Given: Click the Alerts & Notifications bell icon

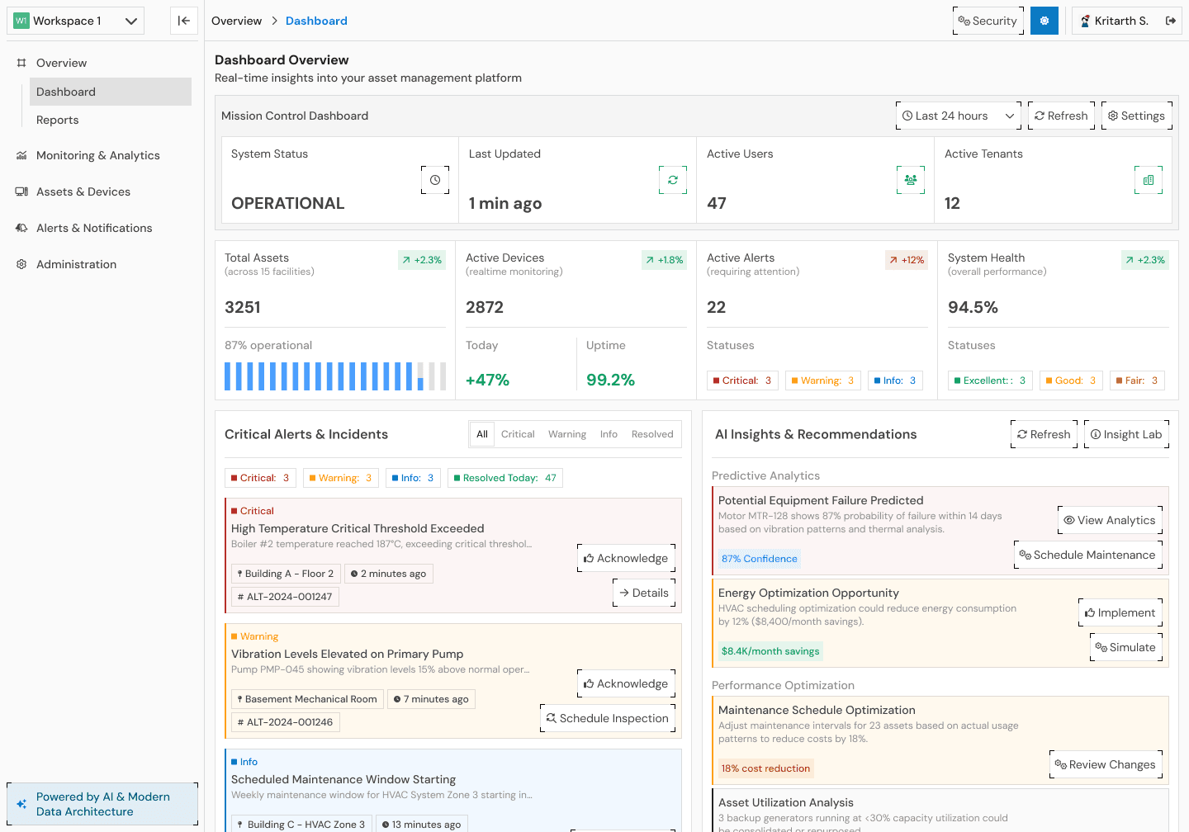Looking at the screenshot, I should (21, 228).
